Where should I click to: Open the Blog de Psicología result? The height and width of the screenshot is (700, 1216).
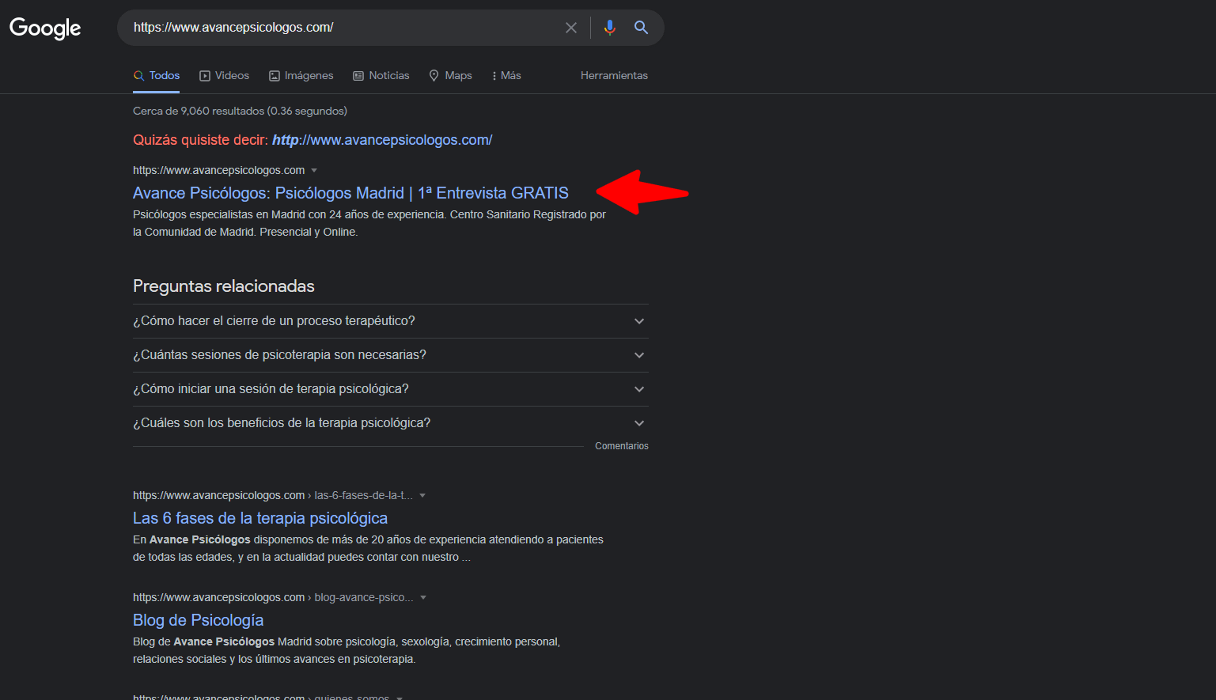198,620
